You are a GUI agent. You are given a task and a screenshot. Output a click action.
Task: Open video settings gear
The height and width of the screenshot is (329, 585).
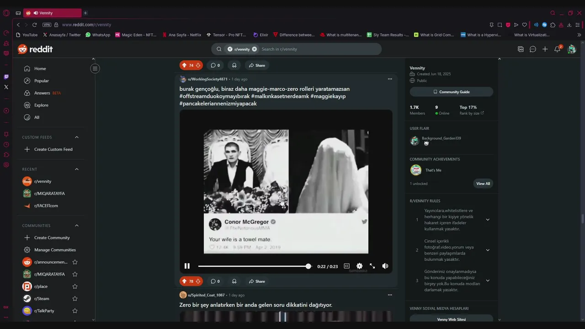click(360, 266)
